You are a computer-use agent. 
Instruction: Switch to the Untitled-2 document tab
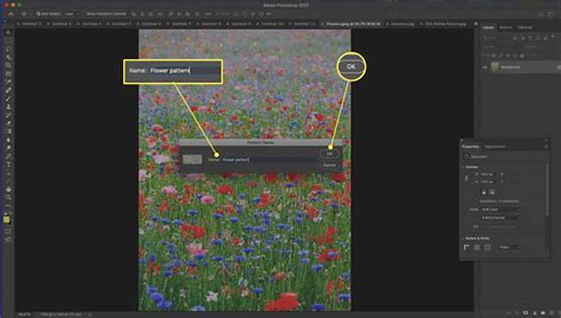tap(32, 24)
